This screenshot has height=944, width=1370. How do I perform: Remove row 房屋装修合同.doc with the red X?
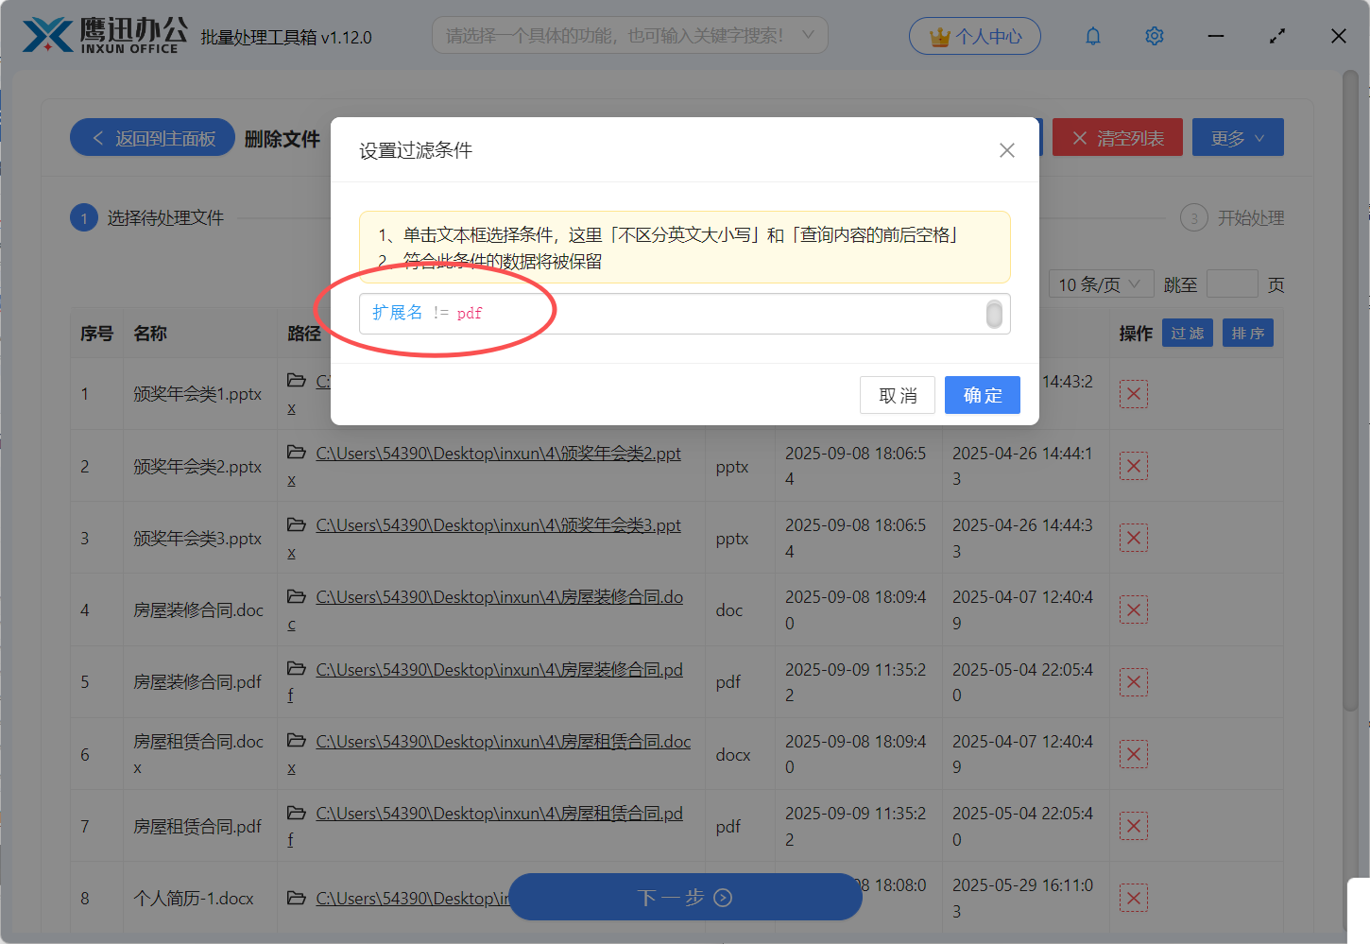[x=1134, y=609]
